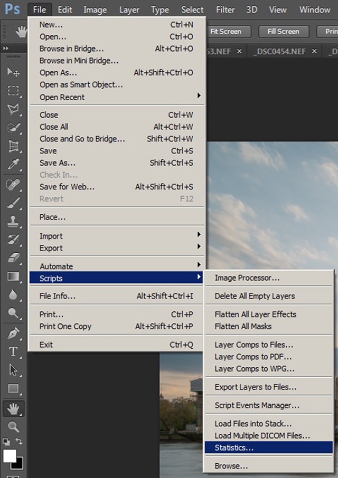
Task: Choose the Clone Stamp tool
Action: [13, 221]
